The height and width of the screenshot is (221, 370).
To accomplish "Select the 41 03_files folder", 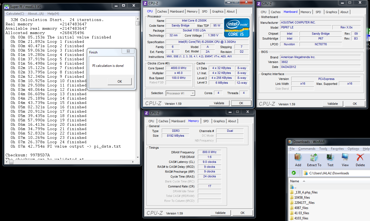I will pos(299,213).
